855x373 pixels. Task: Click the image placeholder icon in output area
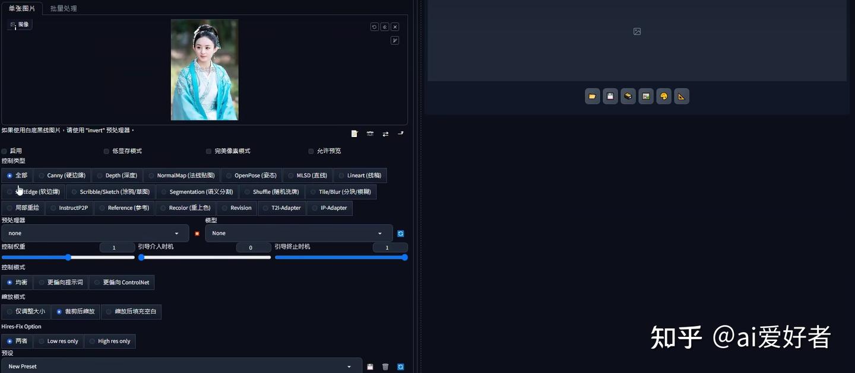637,31
